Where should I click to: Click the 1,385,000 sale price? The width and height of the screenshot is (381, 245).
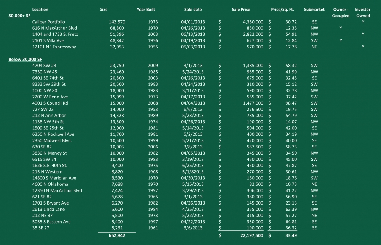click(253, 66)
